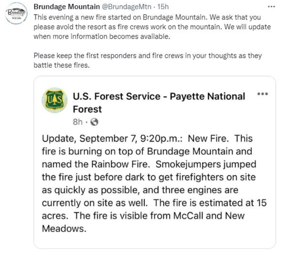Click the 15h tweet timestamp
Image resolution: width=281 pixels, height=253 pixels.
coord(163,7)
